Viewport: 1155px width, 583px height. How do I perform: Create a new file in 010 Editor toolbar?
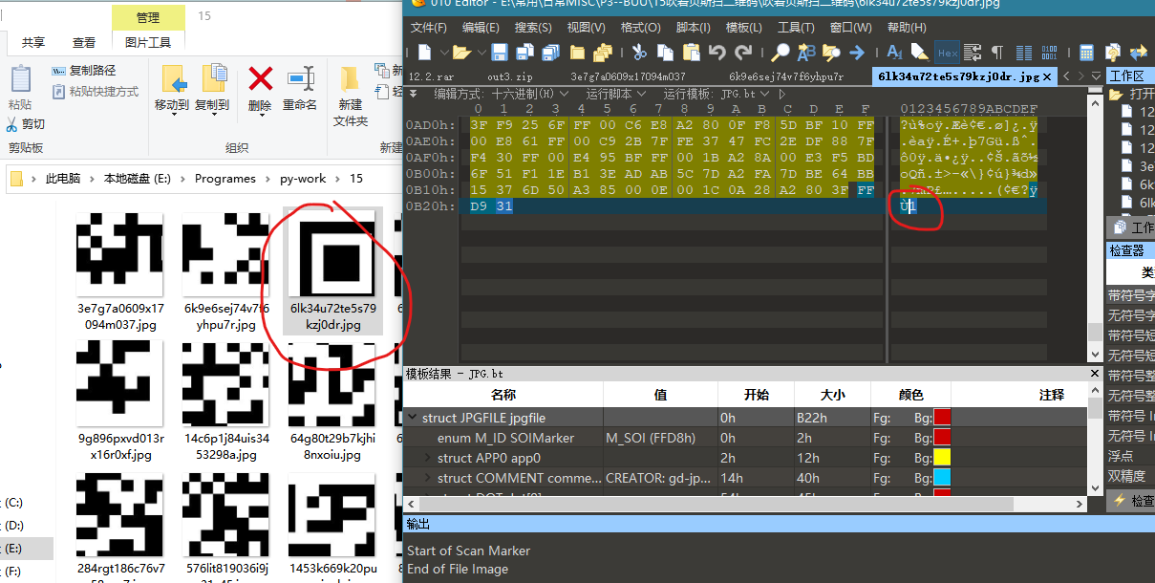coord(424,53)
